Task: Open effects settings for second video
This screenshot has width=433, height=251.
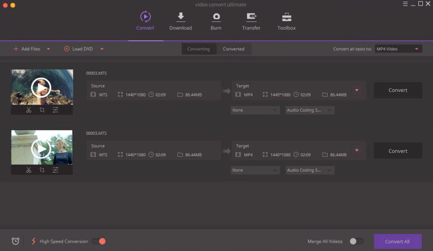Action: (x=56, y=170)
